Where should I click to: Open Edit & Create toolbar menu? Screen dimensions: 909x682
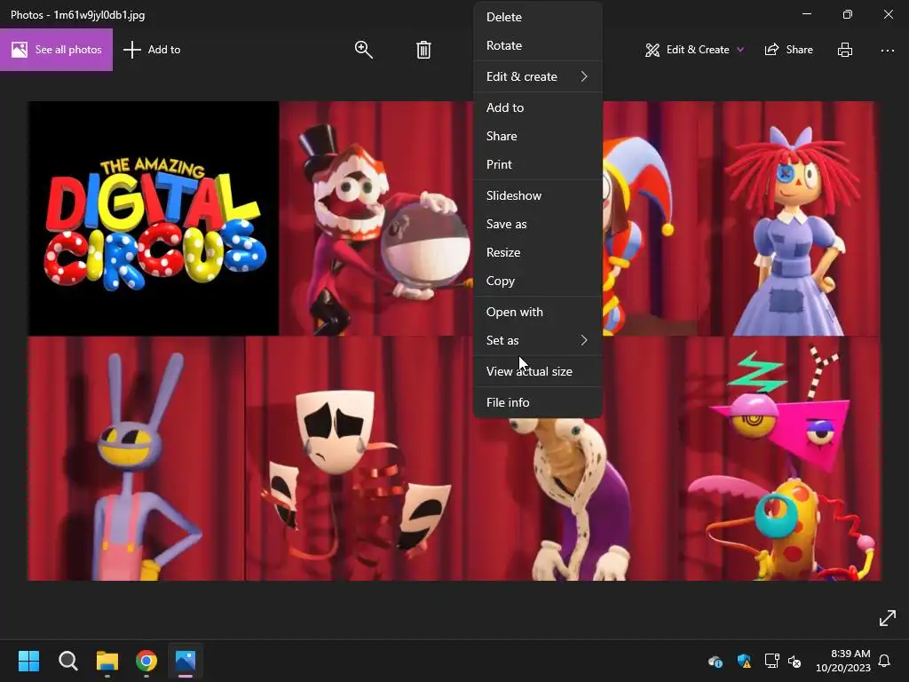[x=694, y=50]
